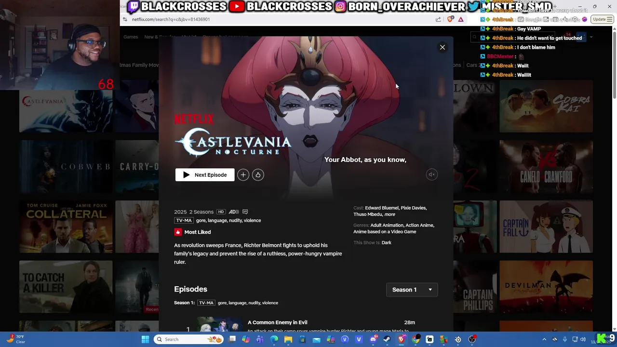617x347 pixels.
Task: Open the 'Dark' show mood link
Action: pyautogui.click(x=387, y=242)
